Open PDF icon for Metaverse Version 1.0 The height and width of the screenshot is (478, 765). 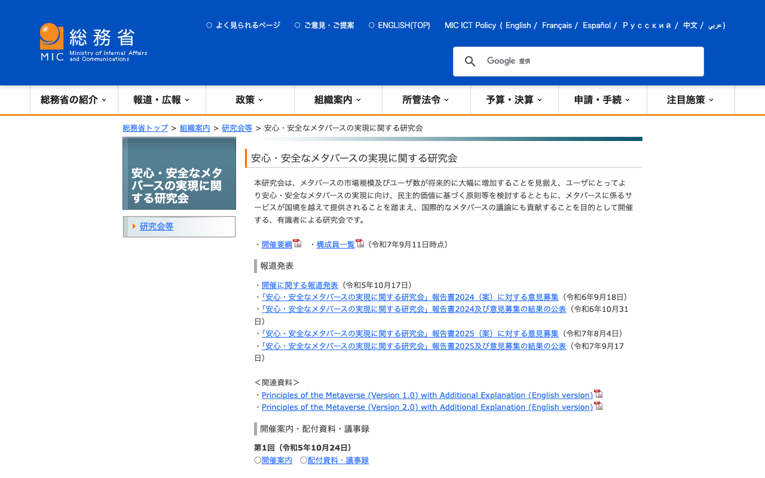pos(598,394)
